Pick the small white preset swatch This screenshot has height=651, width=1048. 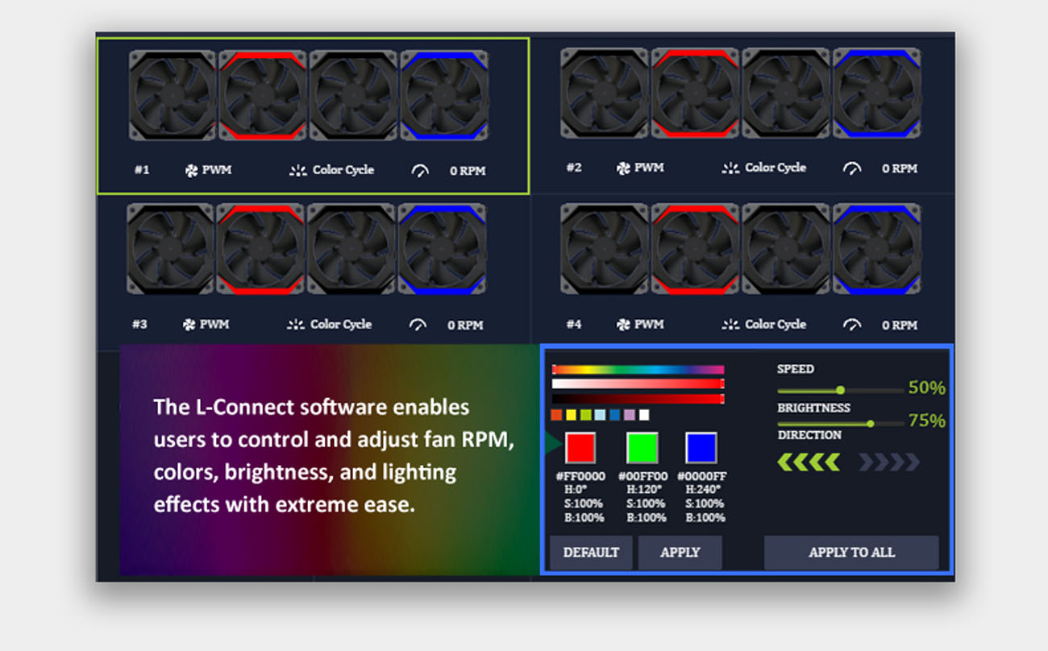[x=644, y=415]
